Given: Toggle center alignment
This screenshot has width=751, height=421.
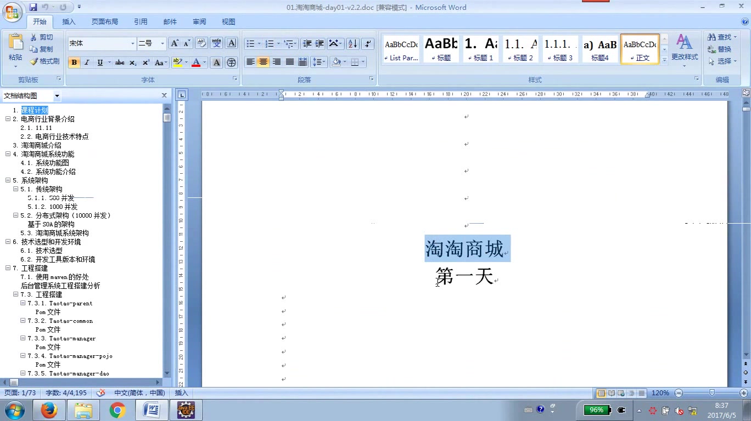Looking at the screenshot, I should pos(264,62).
